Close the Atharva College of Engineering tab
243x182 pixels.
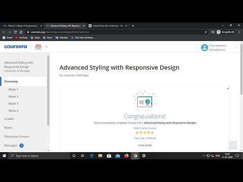click(41, 26)
